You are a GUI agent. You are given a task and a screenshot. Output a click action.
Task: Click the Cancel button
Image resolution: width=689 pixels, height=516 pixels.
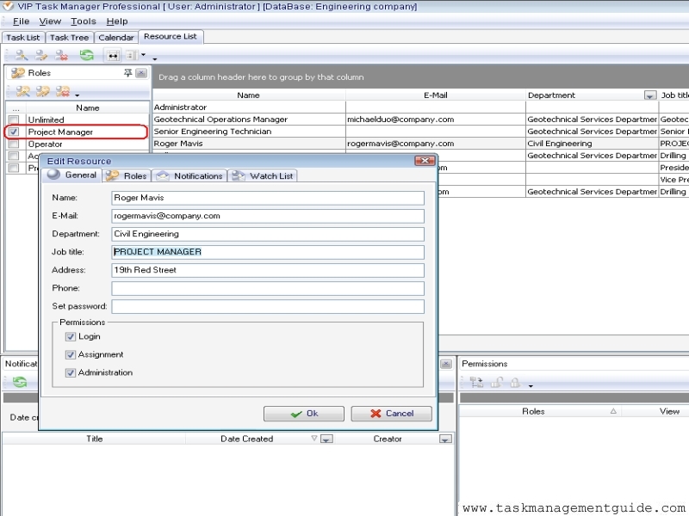(x=392, y=414)
